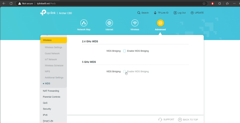Click the Support headset icon
Image resolution: width=240 pixels, height=123 pixels.
(x=160, y=120)
